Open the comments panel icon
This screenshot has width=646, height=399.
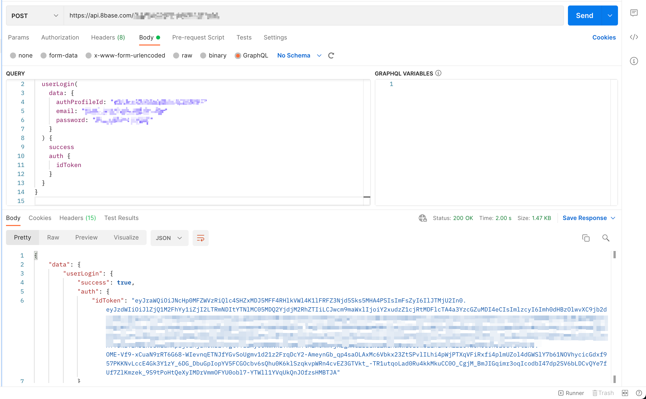633,13
